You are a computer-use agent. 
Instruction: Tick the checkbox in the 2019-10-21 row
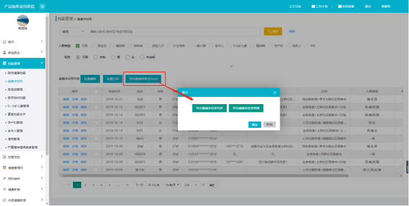(x=96, y=99)
